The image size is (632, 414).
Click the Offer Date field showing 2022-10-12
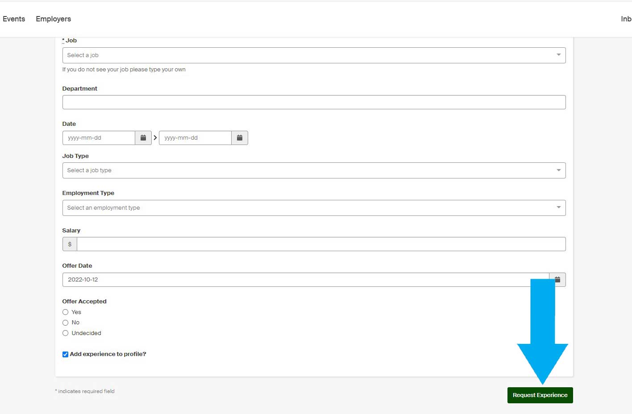pyautogui.click(x=306, y=280)
